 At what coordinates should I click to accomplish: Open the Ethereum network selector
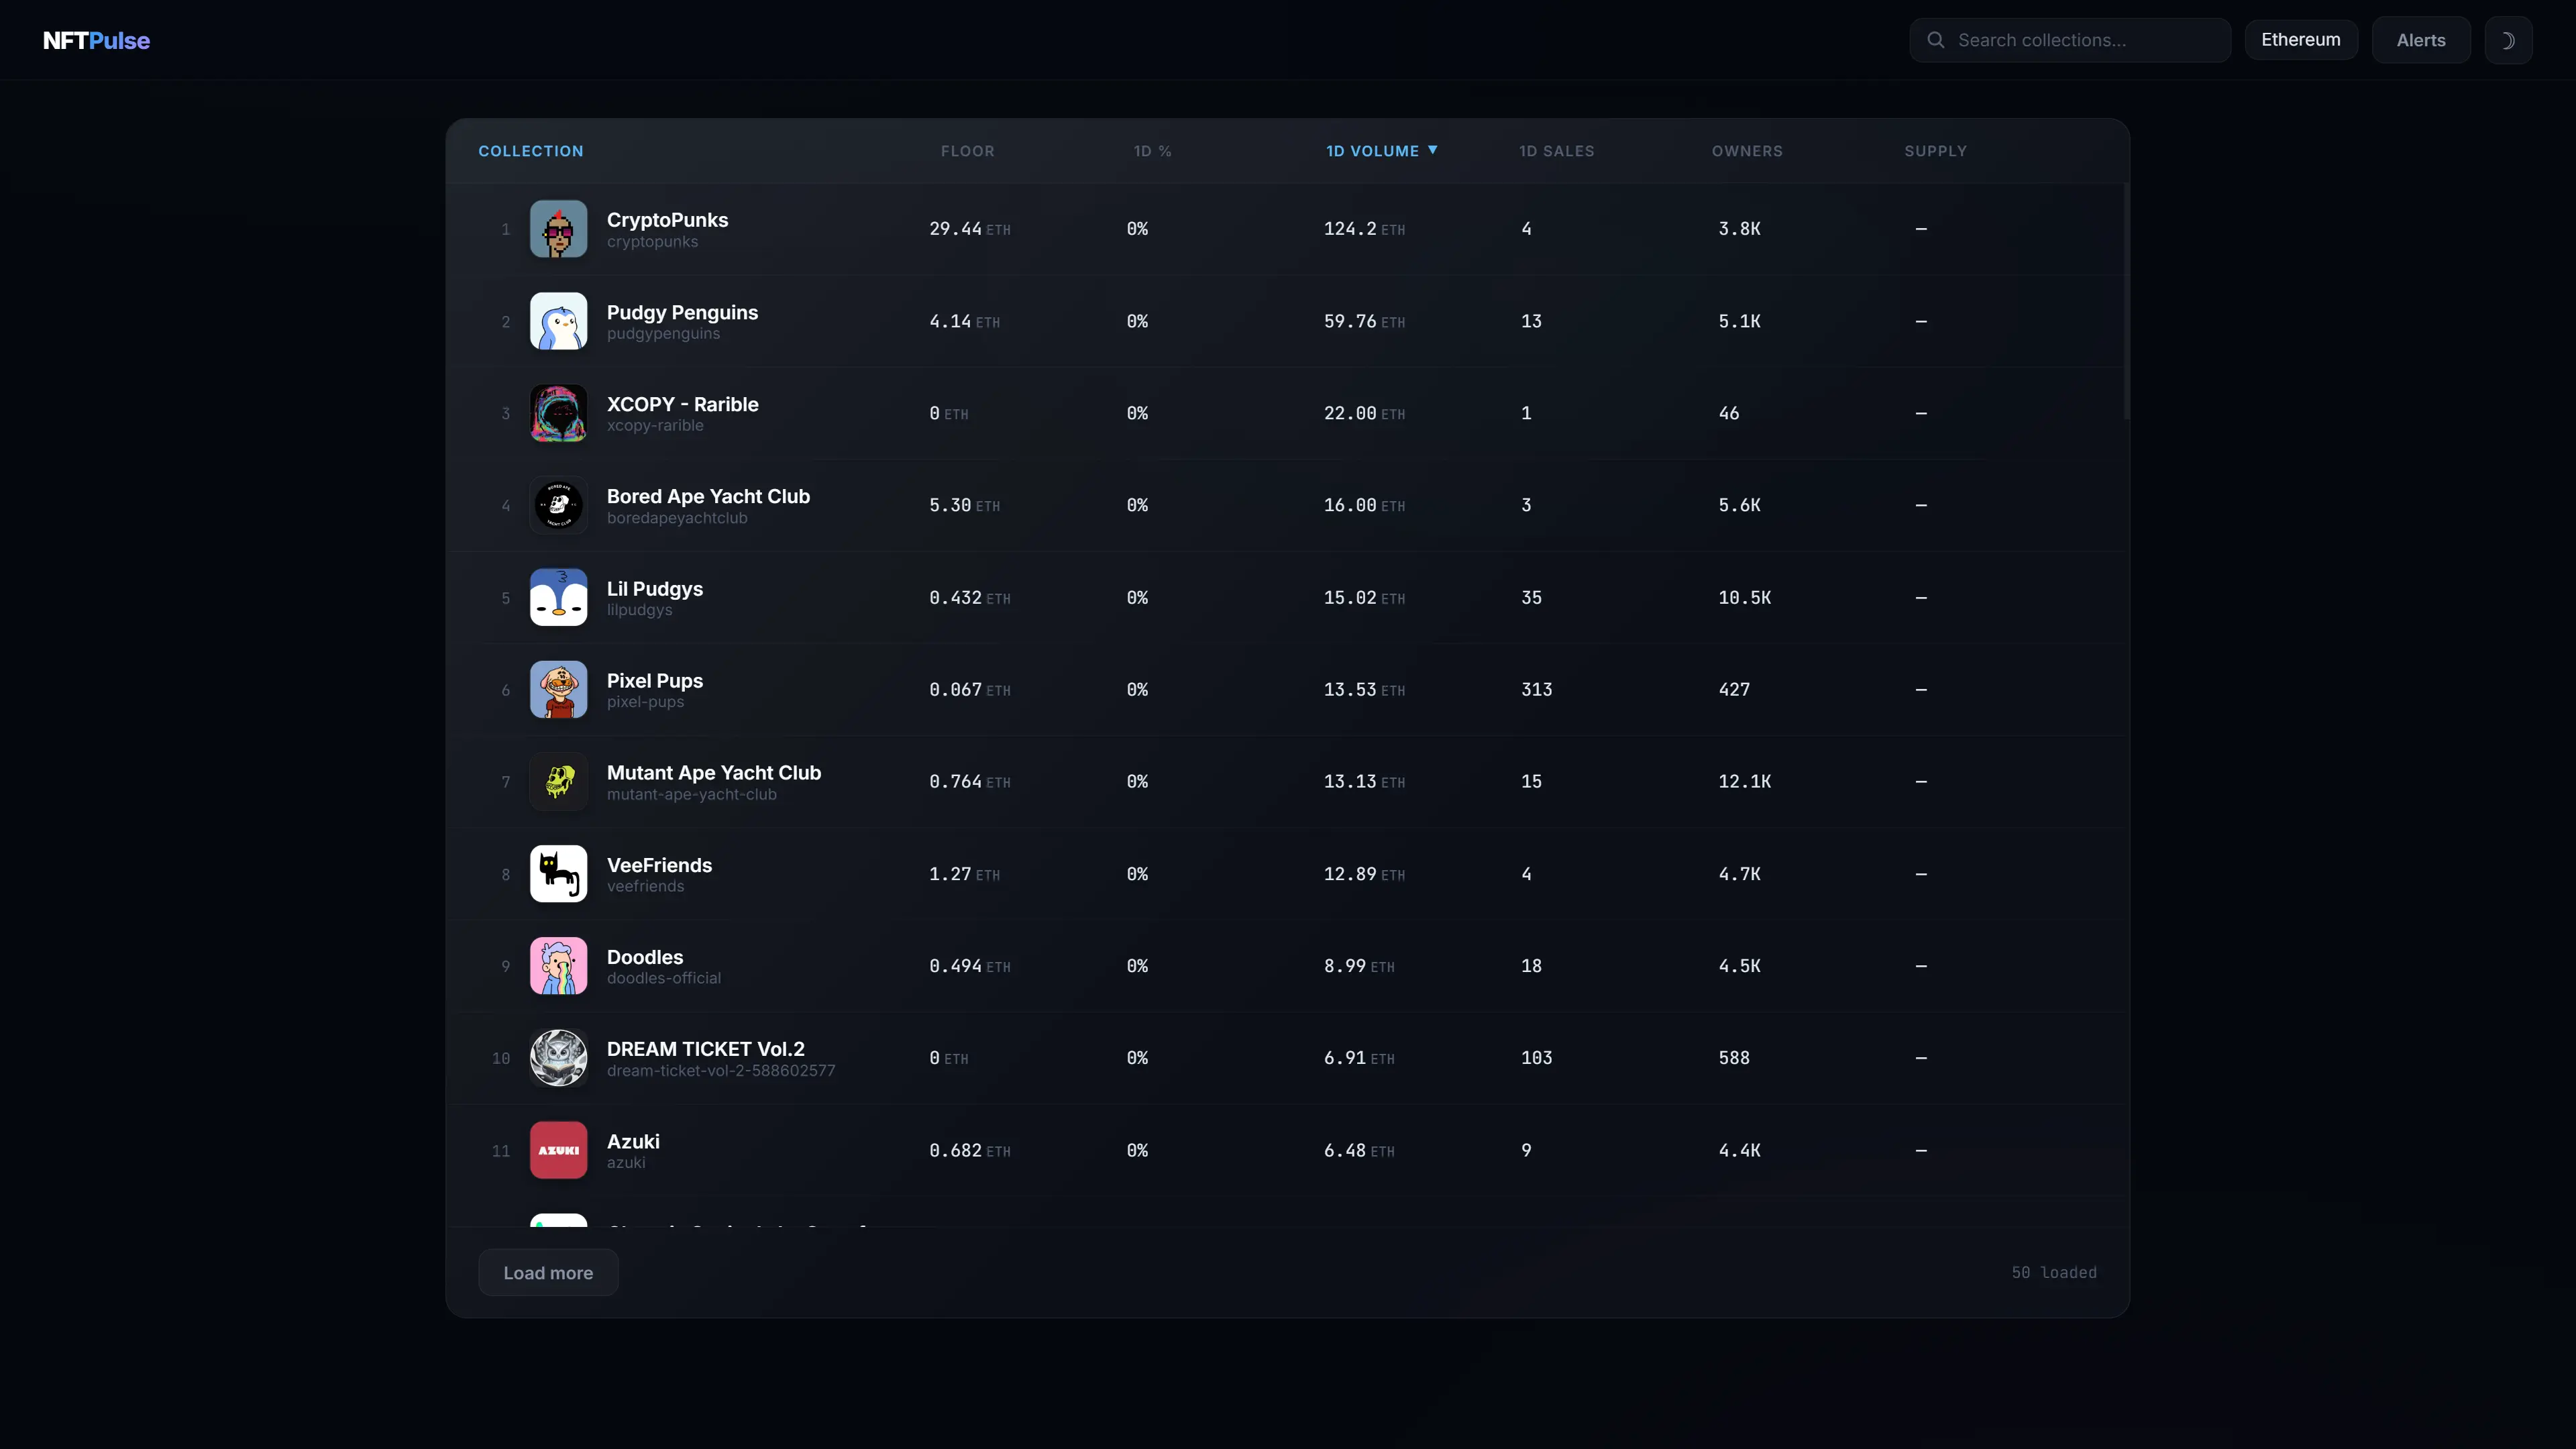[2301, 39]
